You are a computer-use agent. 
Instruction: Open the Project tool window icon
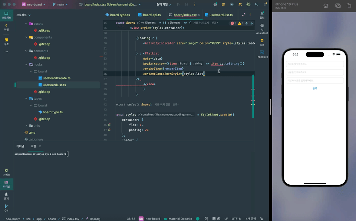tap(6, 15)
